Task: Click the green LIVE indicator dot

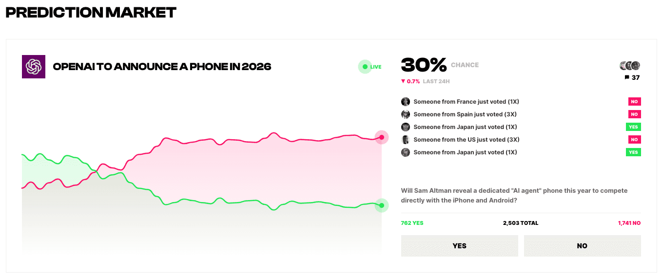Action: (x=365, y=67)
